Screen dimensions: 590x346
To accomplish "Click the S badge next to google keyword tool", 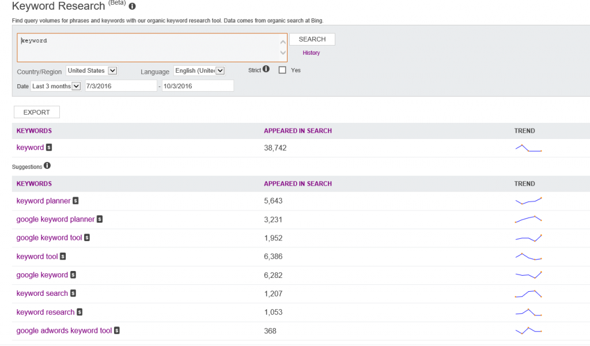I will click(87, 238).
